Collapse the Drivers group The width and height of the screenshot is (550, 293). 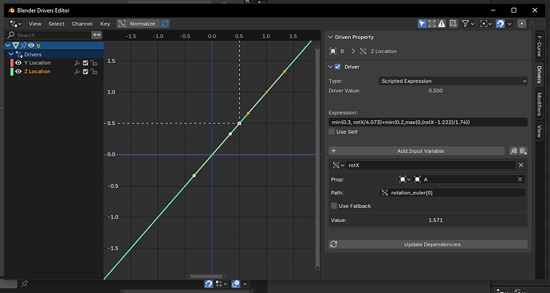click(11, 54)
